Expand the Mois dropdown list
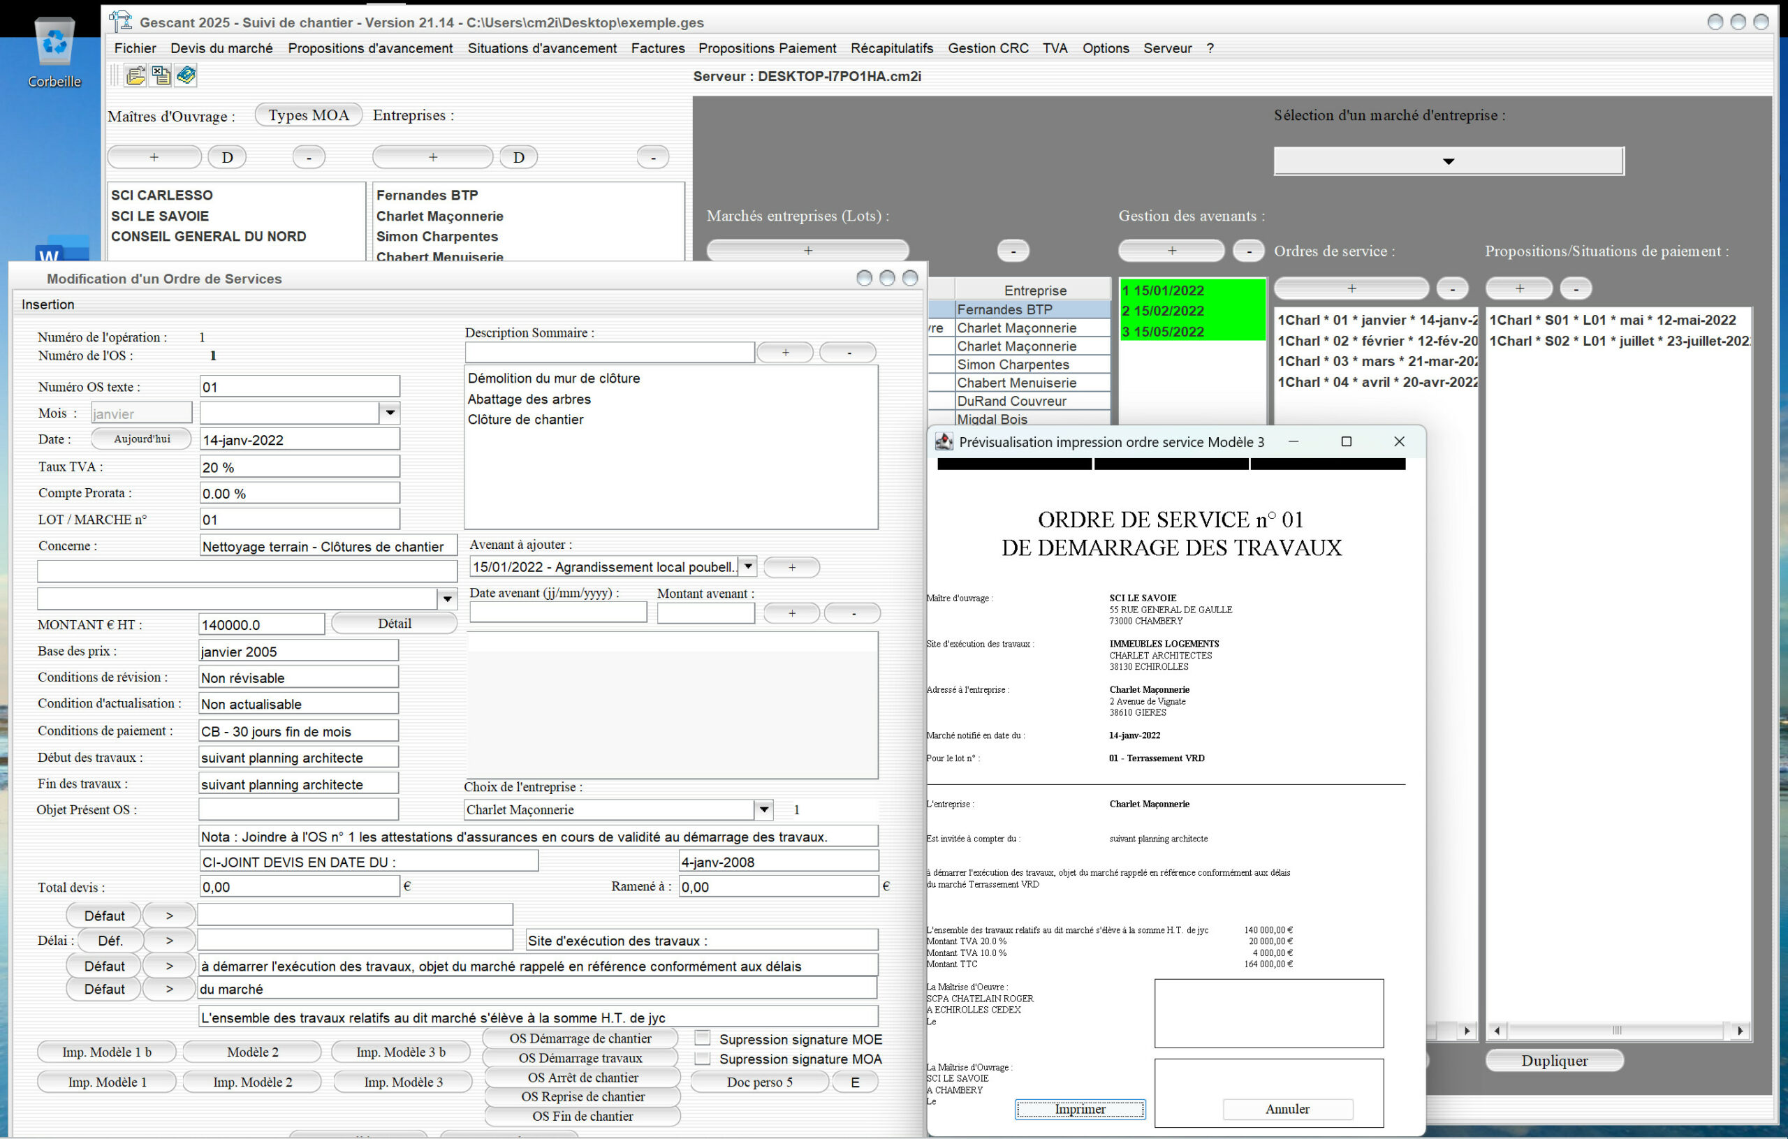 [x=390, y=413]
